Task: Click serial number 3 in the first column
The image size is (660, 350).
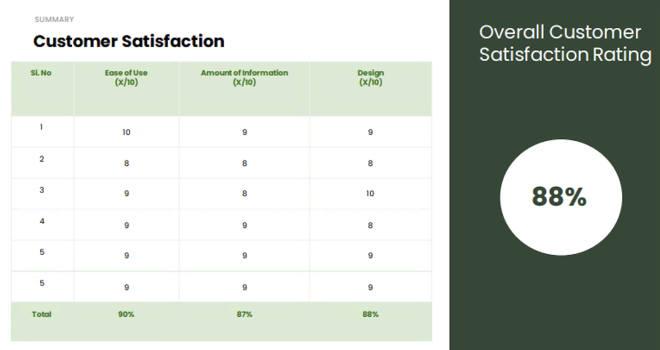Action: click(42, 190)
